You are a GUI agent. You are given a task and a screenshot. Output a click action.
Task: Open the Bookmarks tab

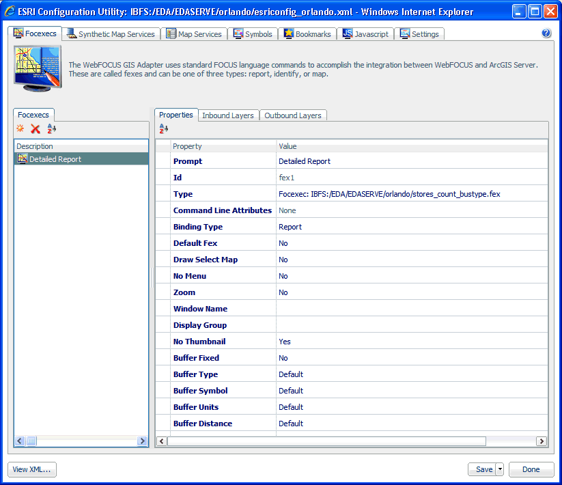307,34
